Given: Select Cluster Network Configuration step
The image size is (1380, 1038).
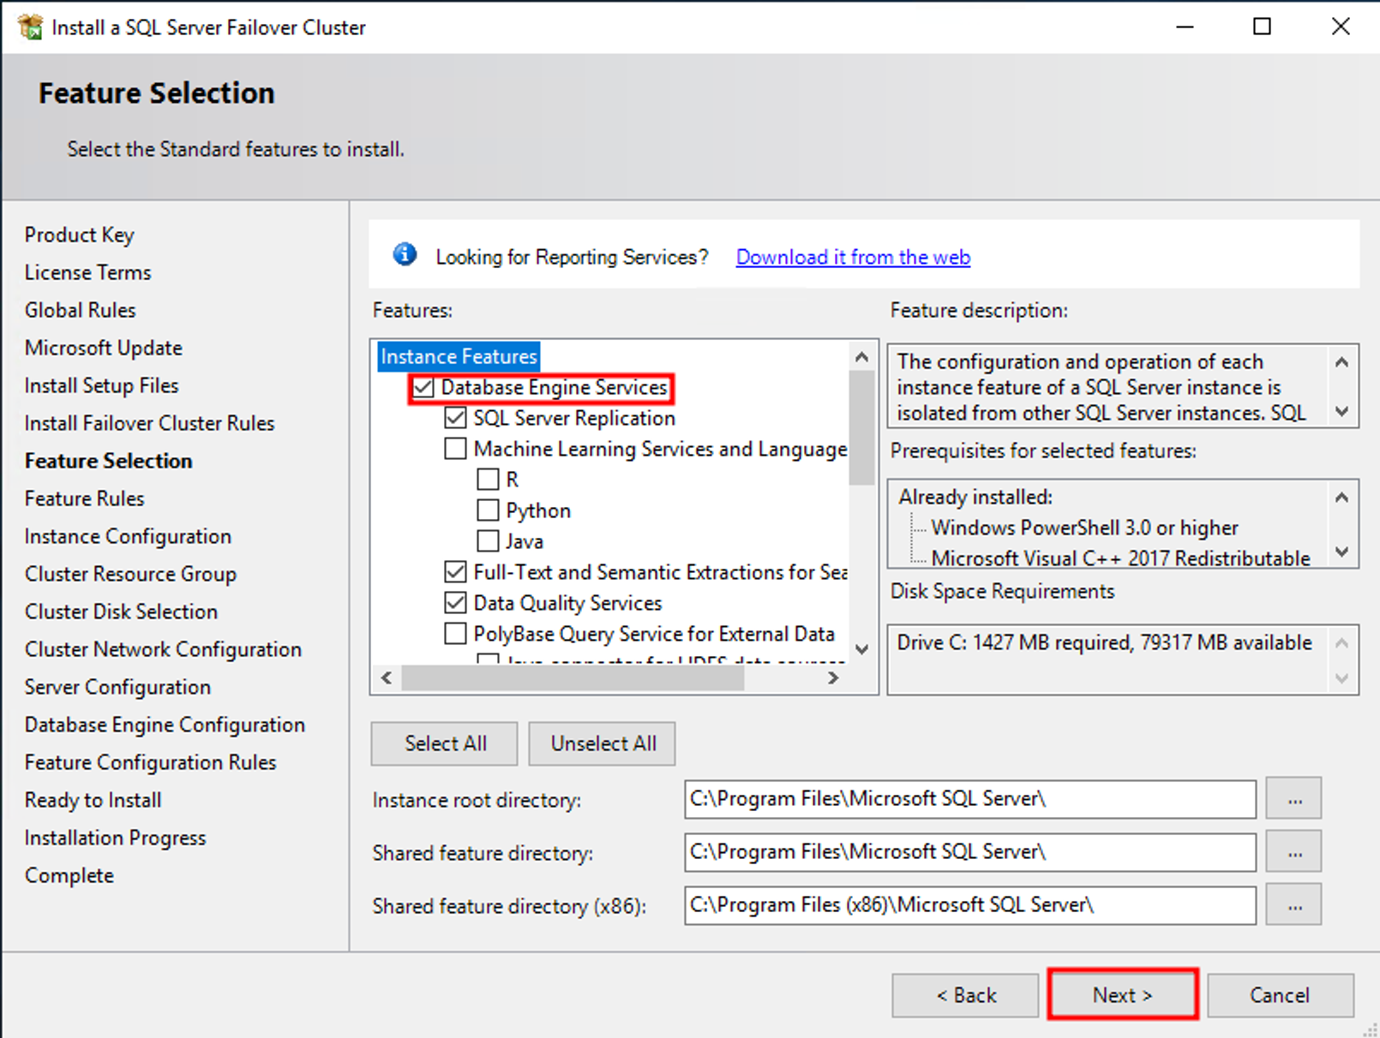Looking at the screenshot, I should pyautogui.click(x=163, y=649).
